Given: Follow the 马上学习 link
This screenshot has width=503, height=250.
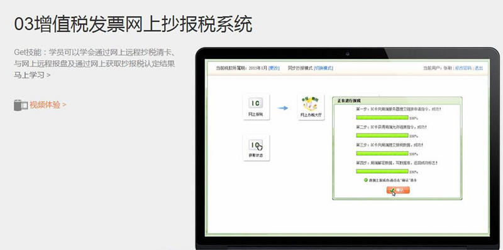Looking at the screenshot, I should [x=32, y=75].
